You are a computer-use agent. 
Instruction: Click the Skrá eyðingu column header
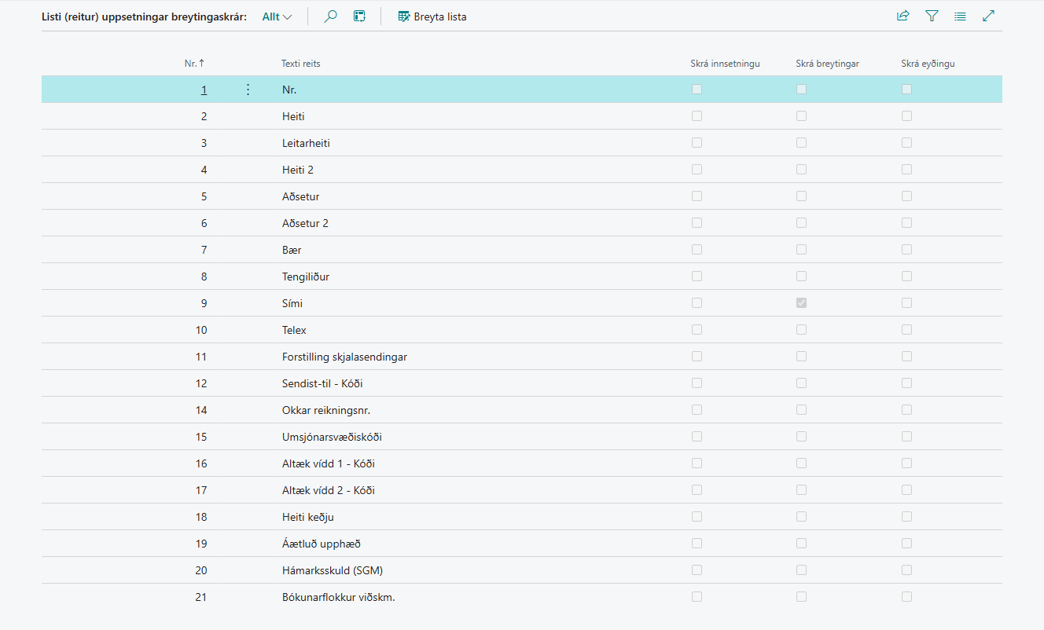(x=928, y=64)
